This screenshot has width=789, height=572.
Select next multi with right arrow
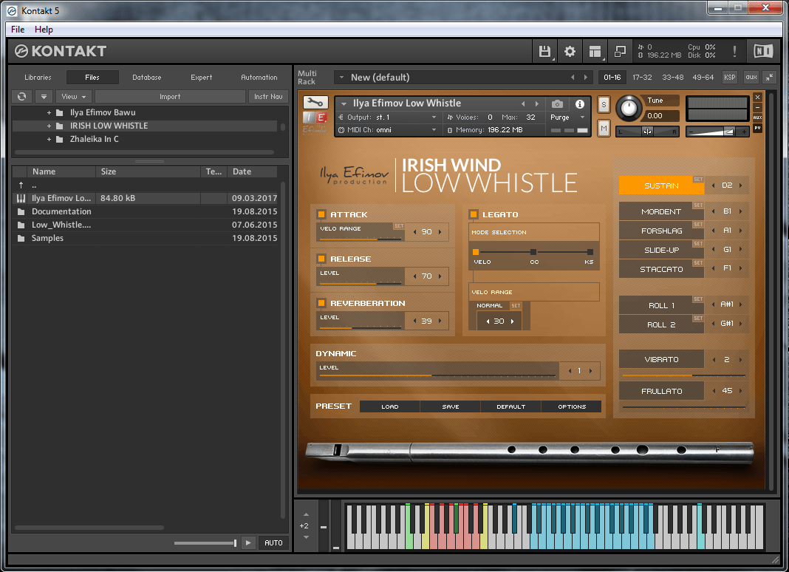[x=586, y=77]
